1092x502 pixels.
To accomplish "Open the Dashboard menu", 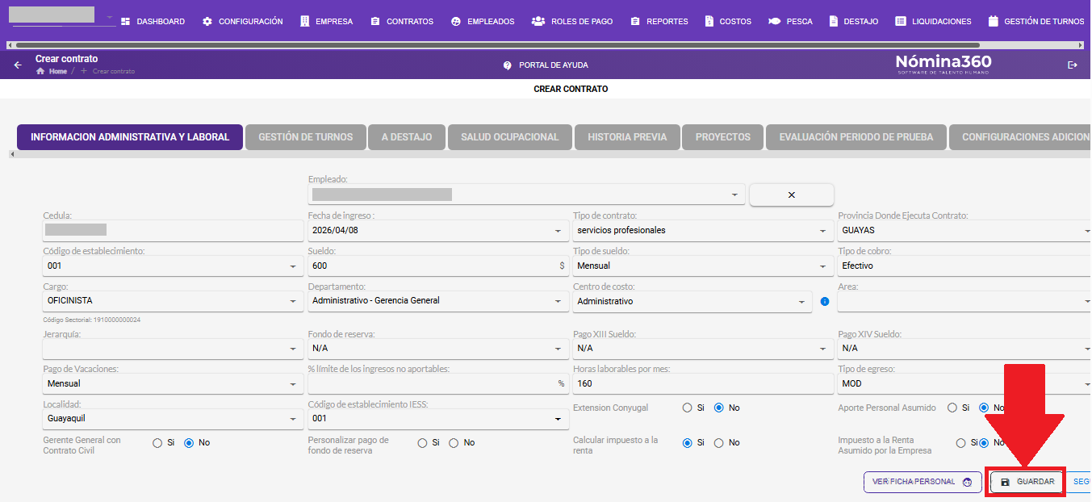I will click(153, 22).
